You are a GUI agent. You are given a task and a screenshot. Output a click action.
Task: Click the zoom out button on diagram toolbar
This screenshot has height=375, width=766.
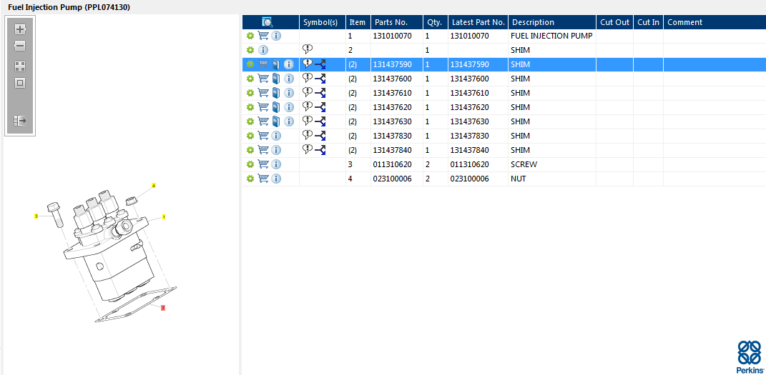(20, 46)
